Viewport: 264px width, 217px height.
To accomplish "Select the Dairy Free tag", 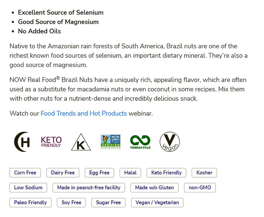I will (63, 173).
